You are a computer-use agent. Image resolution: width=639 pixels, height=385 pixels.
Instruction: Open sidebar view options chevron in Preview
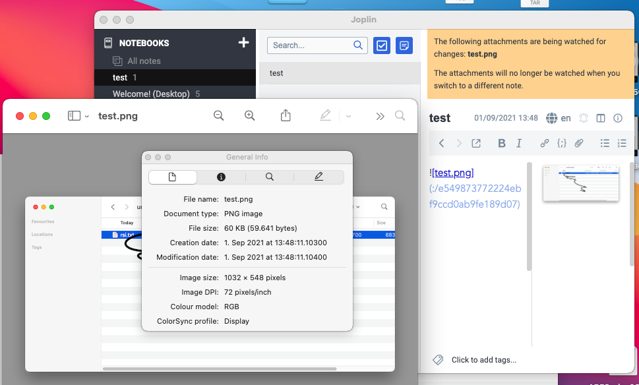[87, 116]
